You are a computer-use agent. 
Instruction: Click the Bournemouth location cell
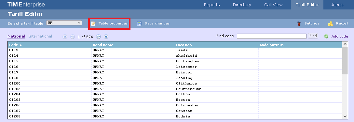pos(217,89)
